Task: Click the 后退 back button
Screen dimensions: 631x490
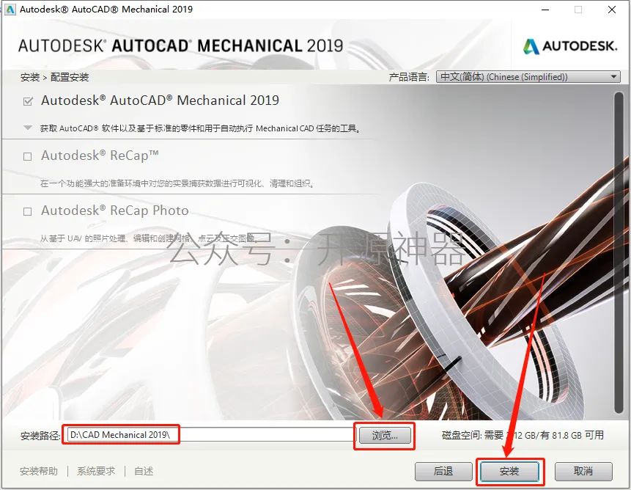Action: (x=443, y=471)
